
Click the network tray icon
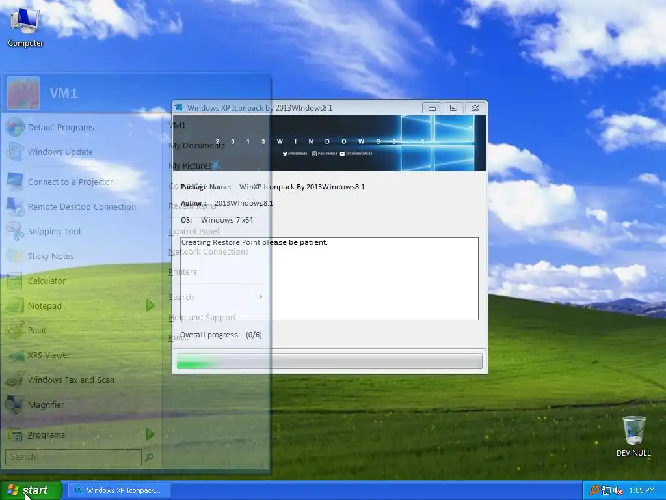606,490
